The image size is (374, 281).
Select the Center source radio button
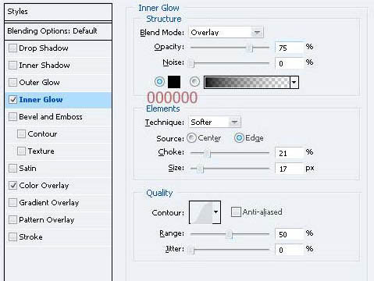[191, 138]
